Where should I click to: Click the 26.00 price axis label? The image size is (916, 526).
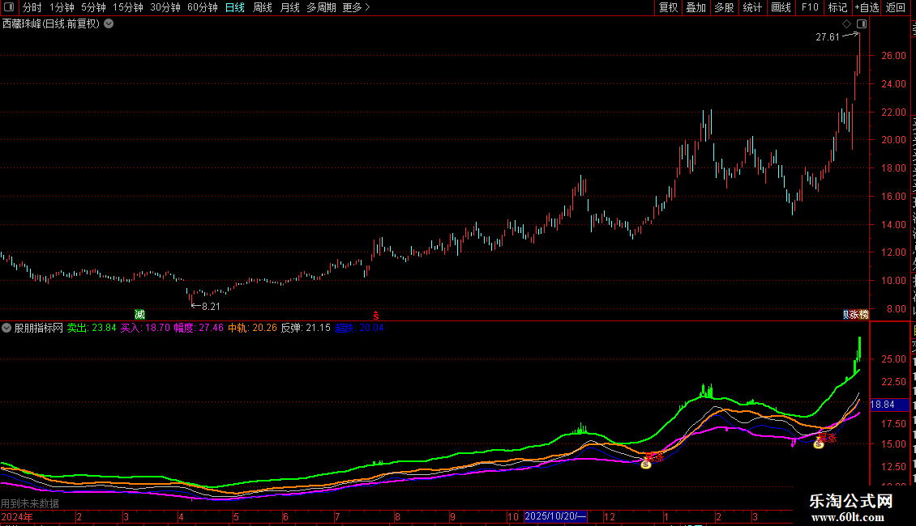click(894, 56)
